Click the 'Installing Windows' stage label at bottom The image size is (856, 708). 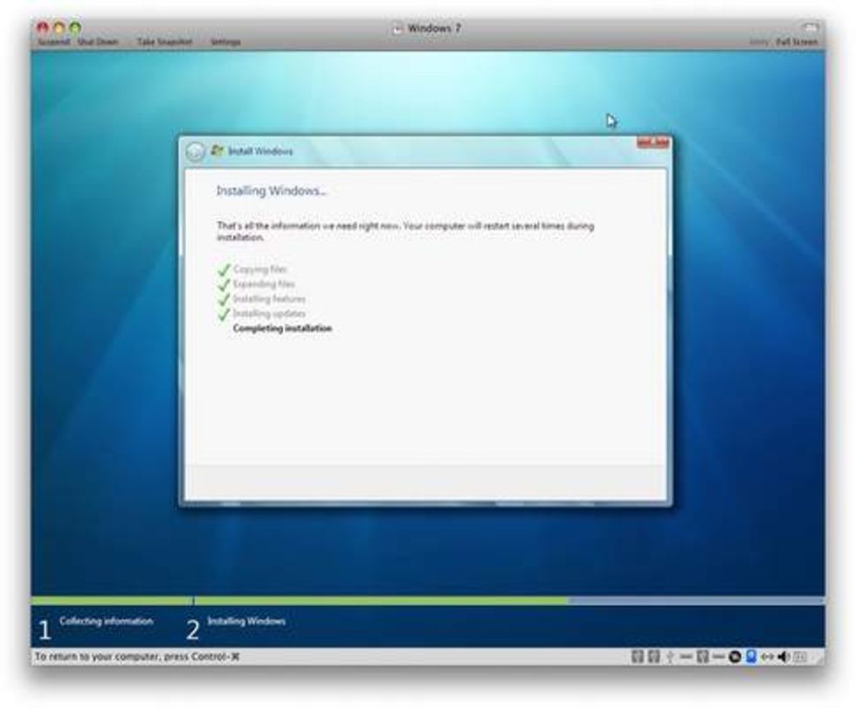click(x=246, y=621)
